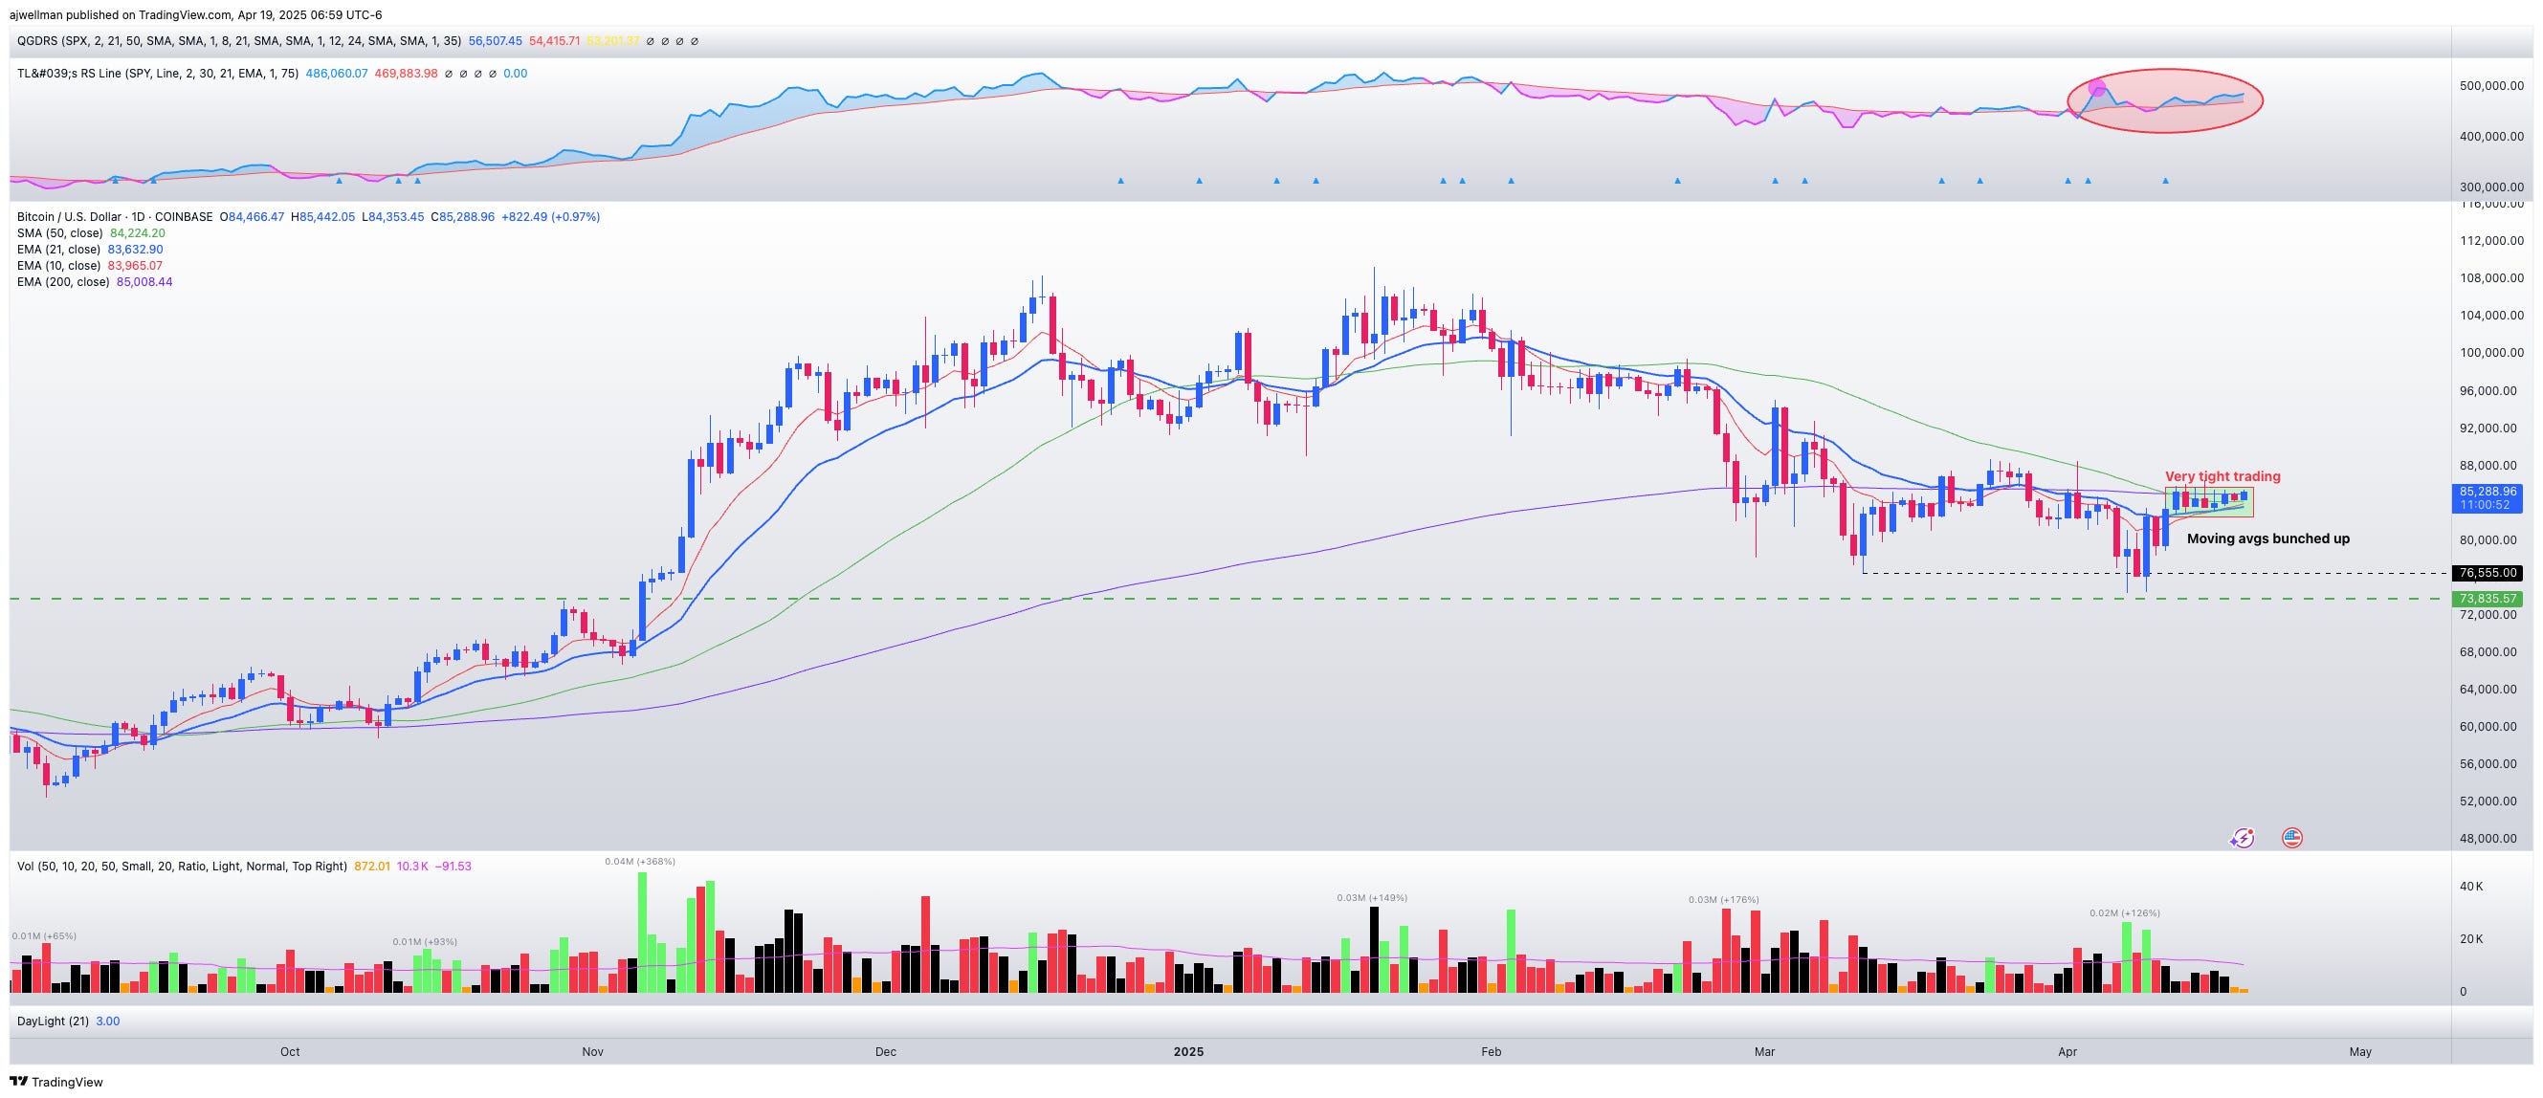Click the pink circle marker on RS line
Viewport: 2543px width, 1098px height.
coord(2098,89)
